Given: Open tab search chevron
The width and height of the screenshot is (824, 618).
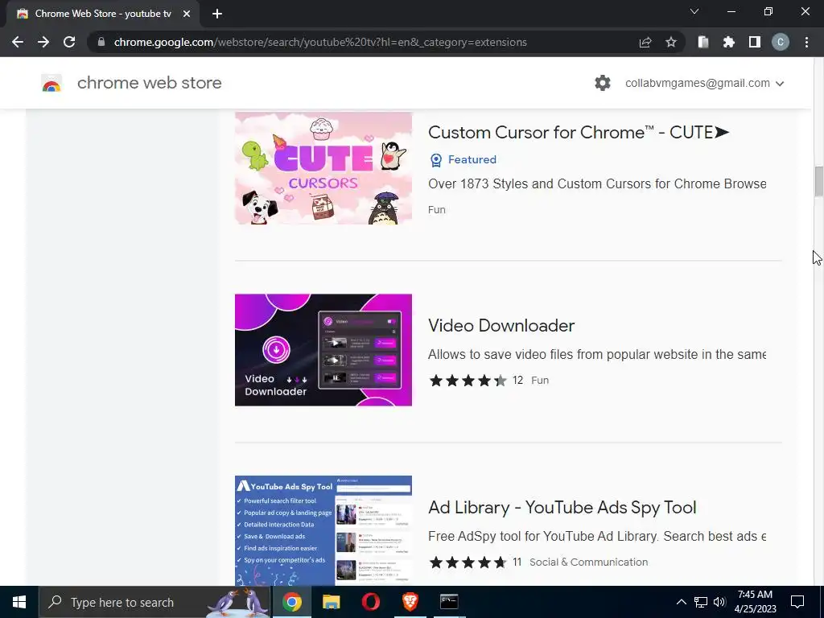Looking at the screenshot, I should point(694,11).
